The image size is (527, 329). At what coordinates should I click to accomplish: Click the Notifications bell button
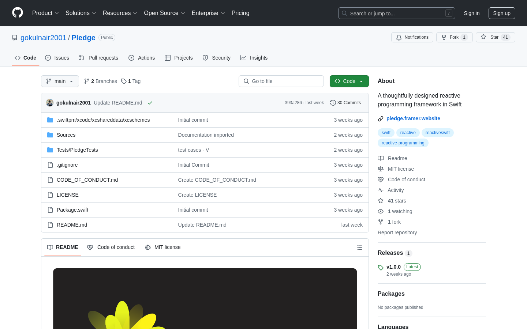coord(412,37)
